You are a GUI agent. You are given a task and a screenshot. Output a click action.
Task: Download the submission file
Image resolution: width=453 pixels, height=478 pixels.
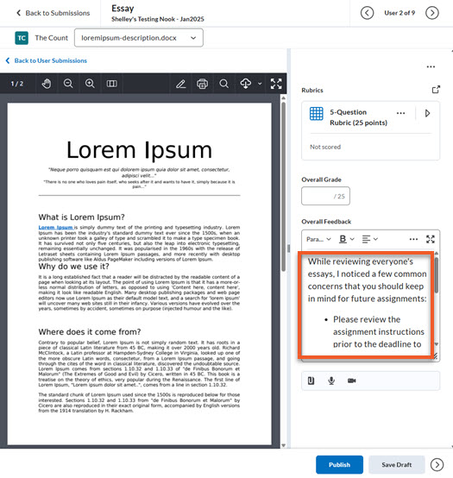(246, 84)
